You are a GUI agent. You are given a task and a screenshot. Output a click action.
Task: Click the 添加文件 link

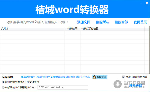[x=84, y=22]
